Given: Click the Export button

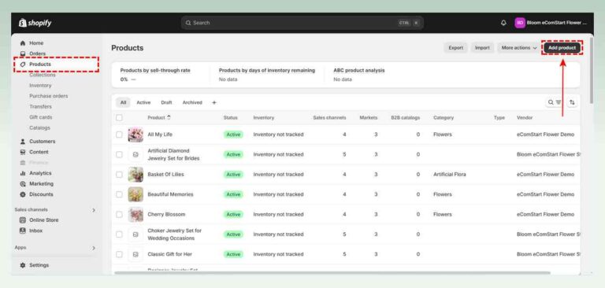Looking at the screenshot, I should click(455, 48).
